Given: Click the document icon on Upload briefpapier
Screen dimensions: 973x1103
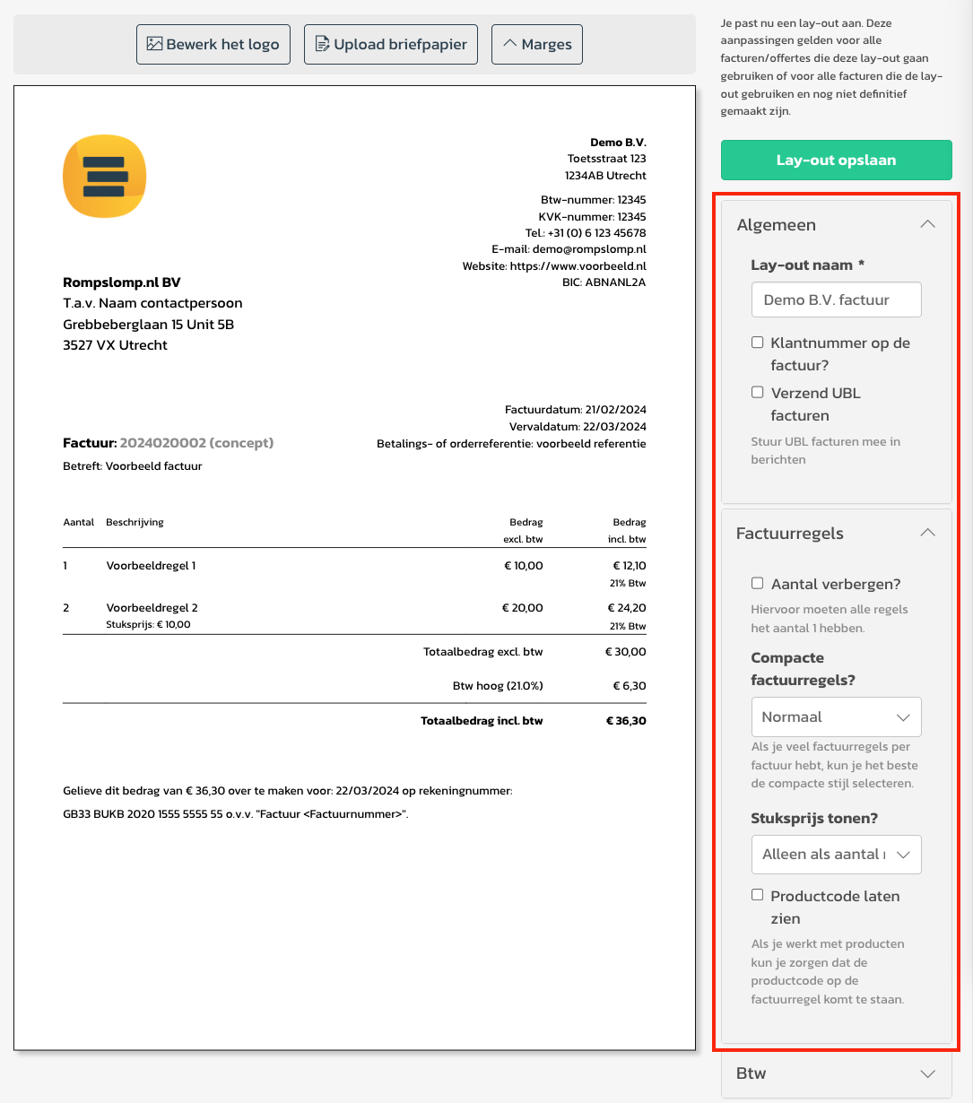Looking at the screenshot, I should 322,43.
